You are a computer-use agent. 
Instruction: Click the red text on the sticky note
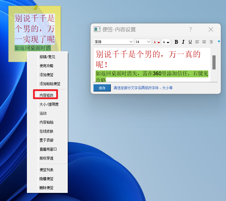[x=35, y=29]
